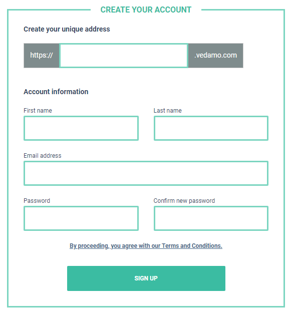Click the words Terms and Conditions
This screenshot has width=291, height=314.
pos(192,246)
